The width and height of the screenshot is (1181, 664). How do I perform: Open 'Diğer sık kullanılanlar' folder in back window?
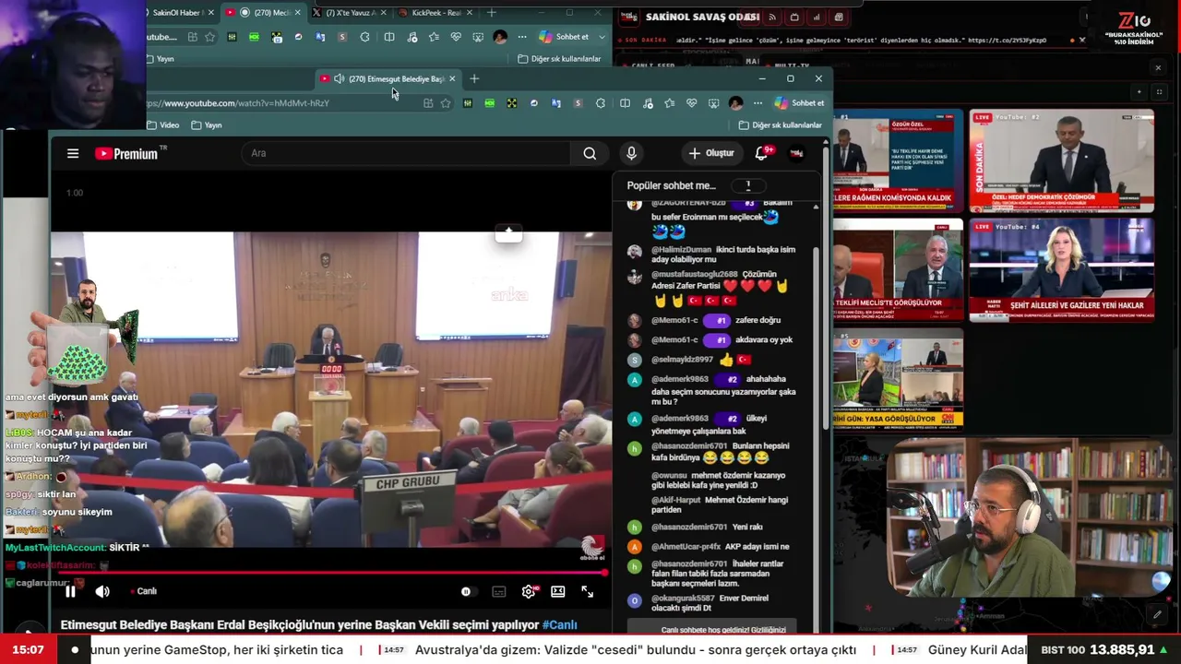tap(559, 59)
